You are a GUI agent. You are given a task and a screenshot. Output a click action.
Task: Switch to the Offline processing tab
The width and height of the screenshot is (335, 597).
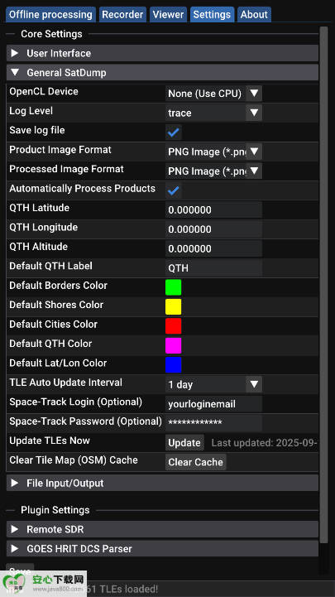(50, 14)
